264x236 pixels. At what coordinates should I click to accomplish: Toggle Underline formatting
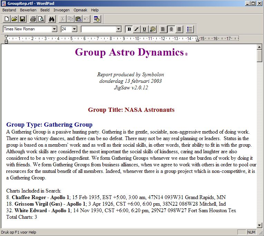(x=144, y=29)
